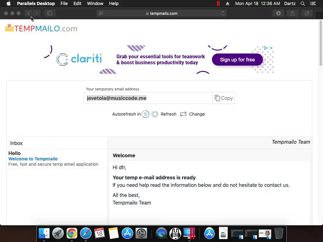Open the Help menu
This screenshot has height=242, width=323.
[x=114, y=3]
